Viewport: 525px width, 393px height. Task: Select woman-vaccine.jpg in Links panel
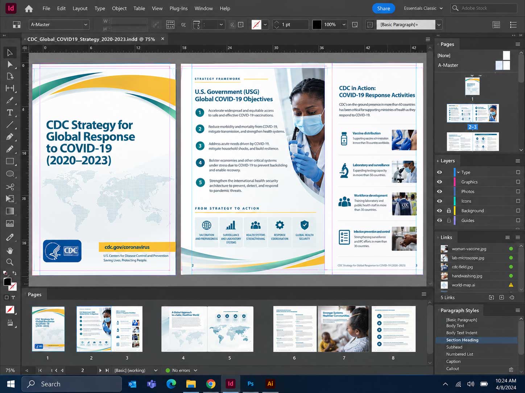tap(476, 249)
